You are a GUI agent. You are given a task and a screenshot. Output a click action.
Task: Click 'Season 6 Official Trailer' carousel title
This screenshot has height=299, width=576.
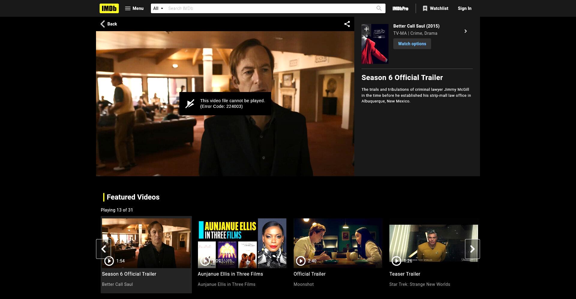(x=129, y=274)
